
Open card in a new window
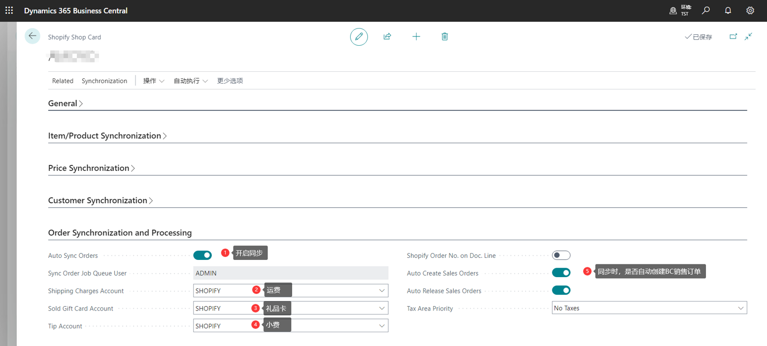734,36
